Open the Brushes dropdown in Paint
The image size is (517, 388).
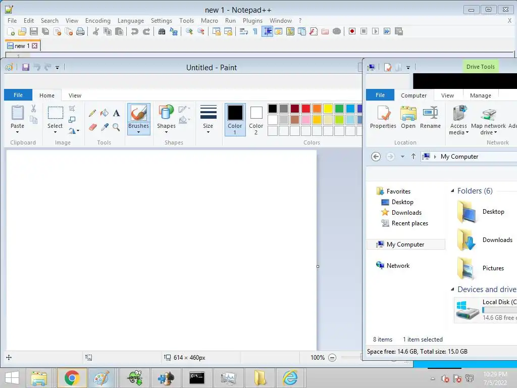[x=138, y=129]
